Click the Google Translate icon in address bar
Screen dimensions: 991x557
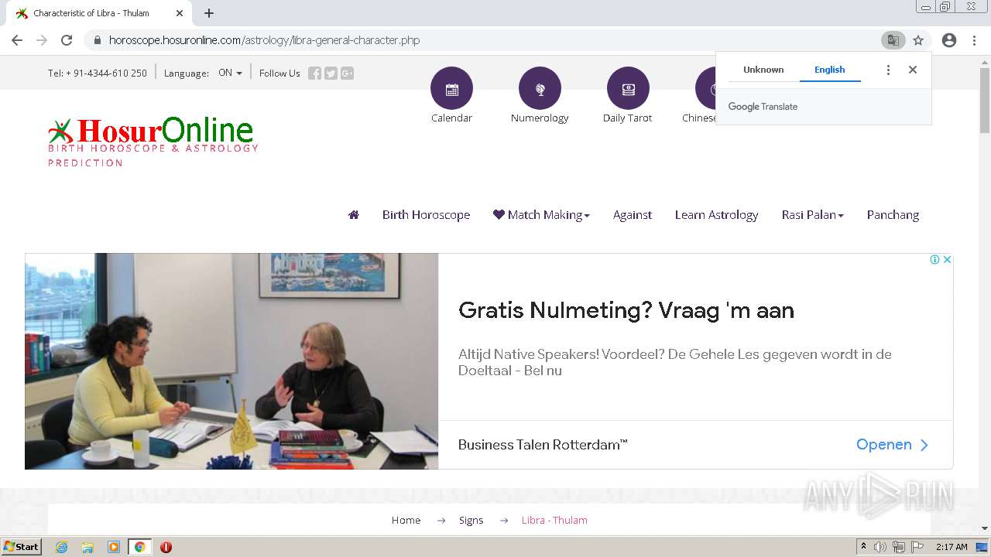tap(893, 40)
